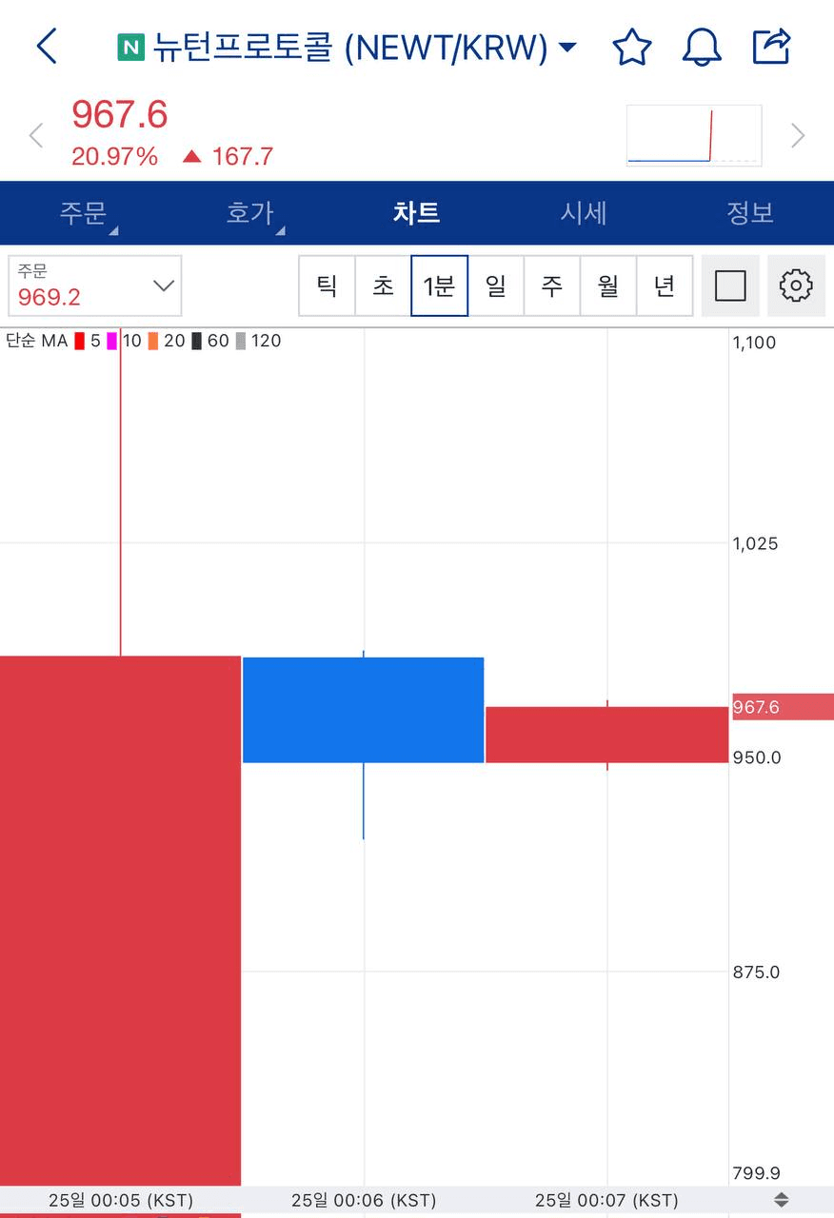The height and width of the screenshot is (1218, 834).
Task: Go to previous coin with left chevron
Action: pyautogui.click(x=36, y=136)
